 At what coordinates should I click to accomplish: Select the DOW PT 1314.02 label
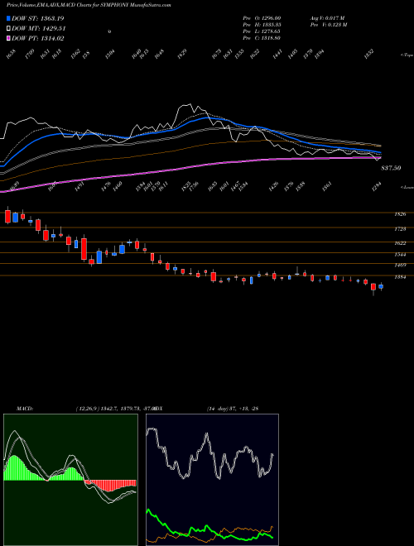[38, 39]
